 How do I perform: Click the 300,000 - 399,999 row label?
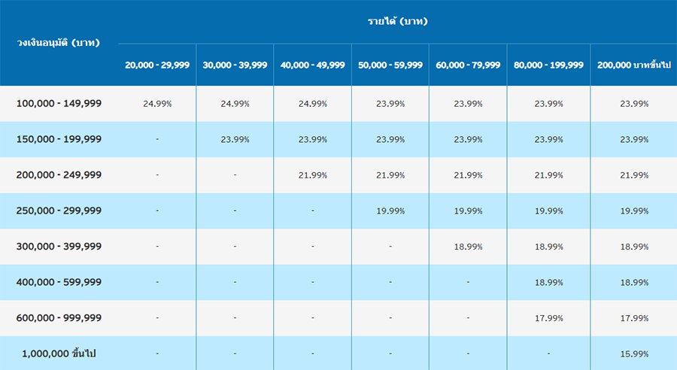click(59, 247)
